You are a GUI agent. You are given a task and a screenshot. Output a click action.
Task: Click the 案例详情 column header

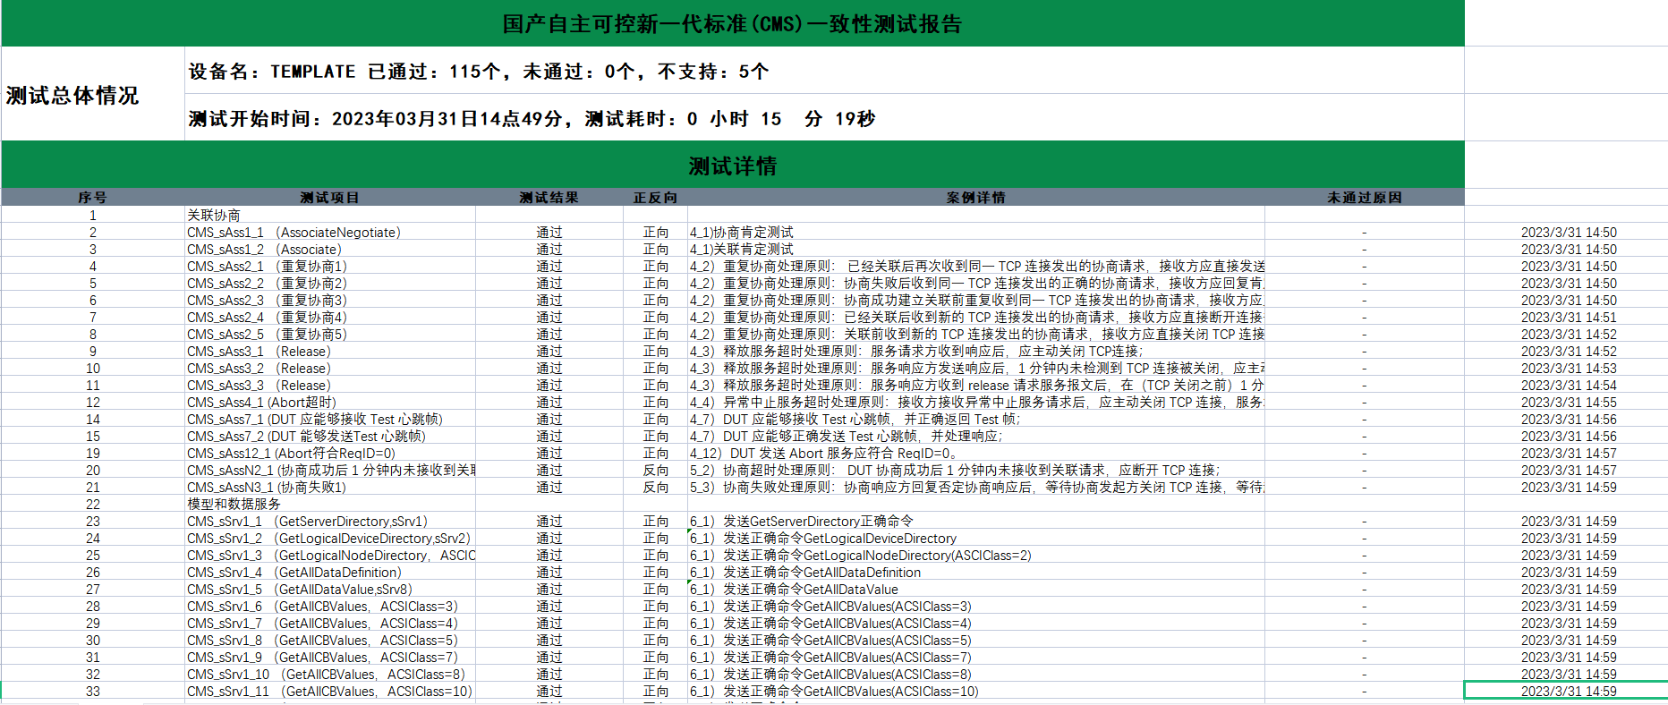pyautogui.click(x=976, y=198)
